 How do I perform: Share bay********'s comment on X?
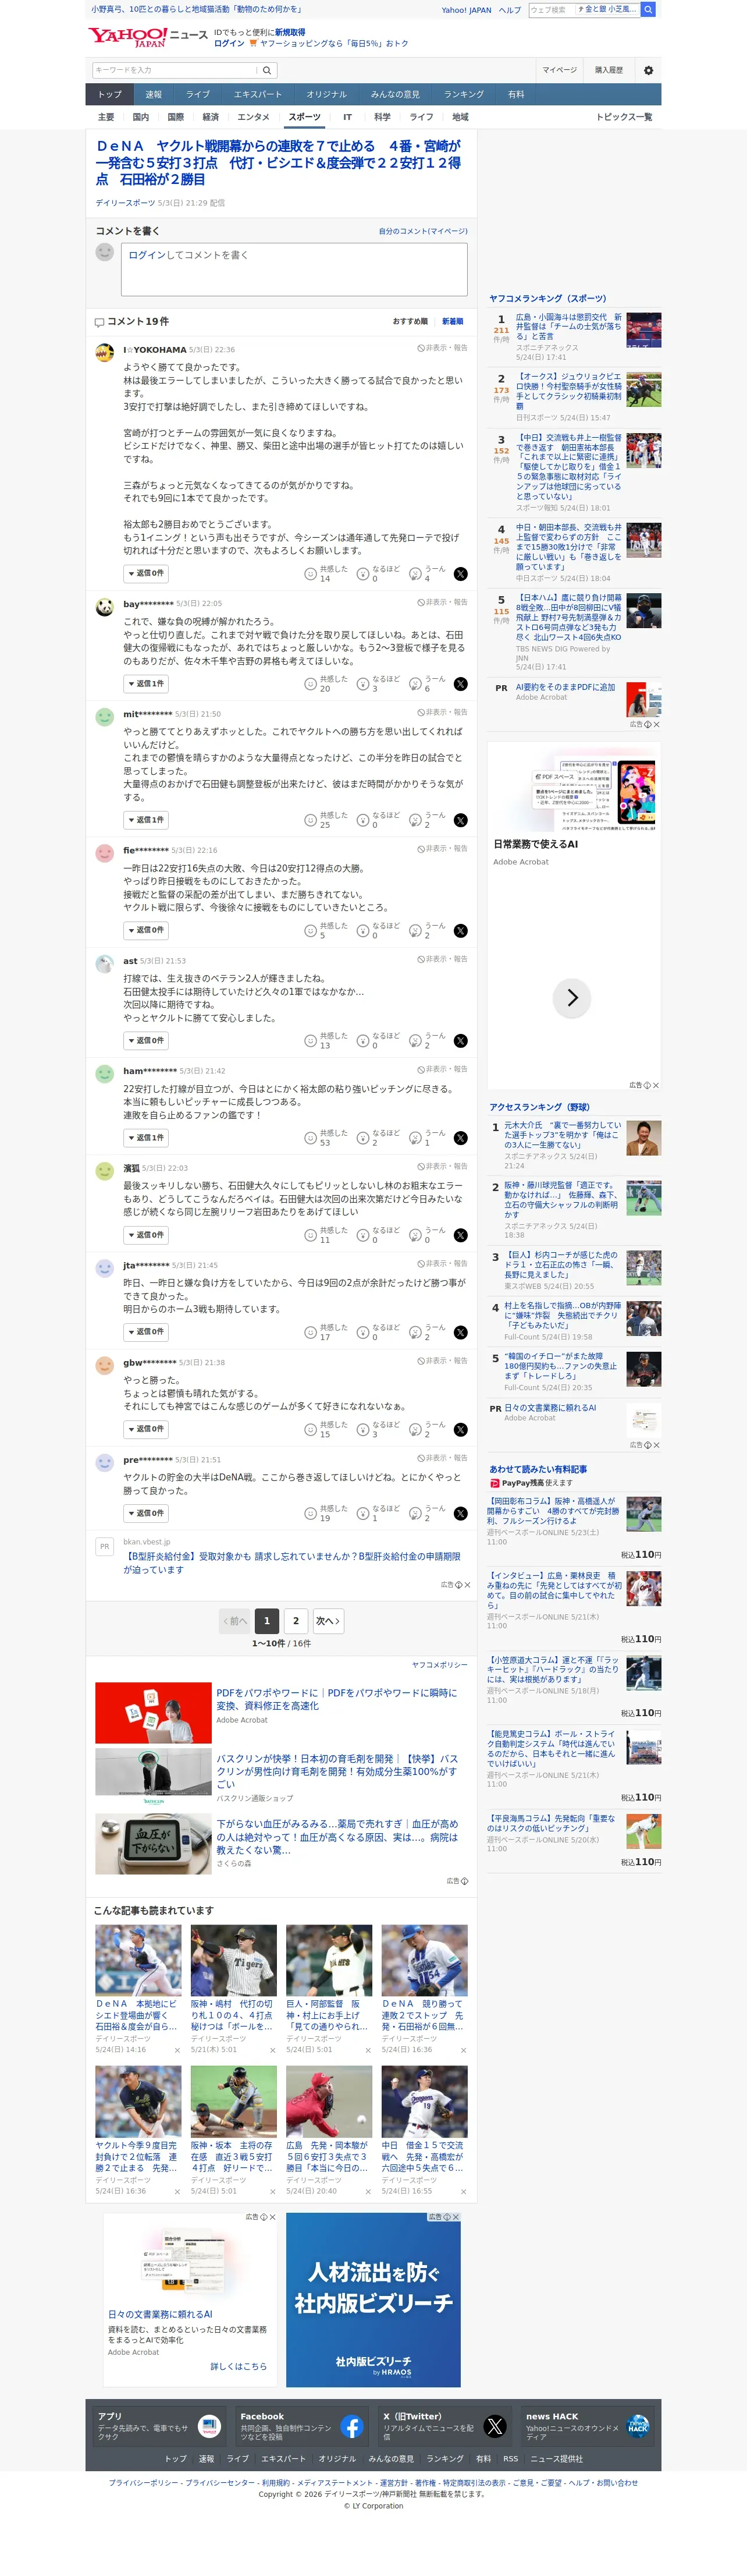point(460,684)
